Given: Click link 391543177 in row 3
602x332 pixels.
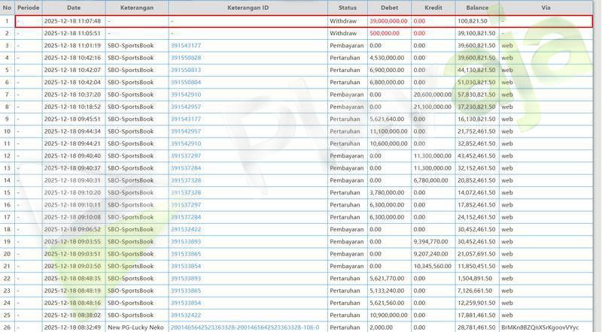Looking at the screenshot, I should click(x=186, y=45).
